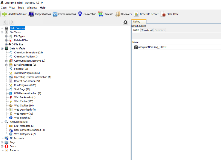The height and width of the screenshot is (160, 221).
Task: Click the USB Device Attached icon
Action: pos(11,93)
